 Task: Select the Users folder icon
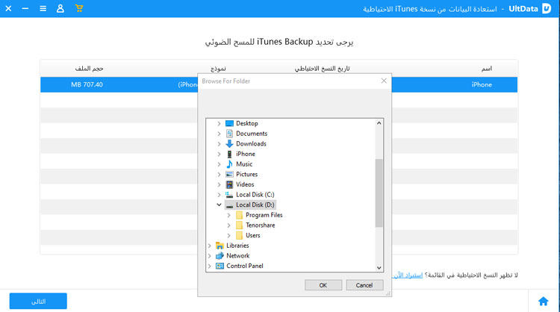(x=239, y=236)
